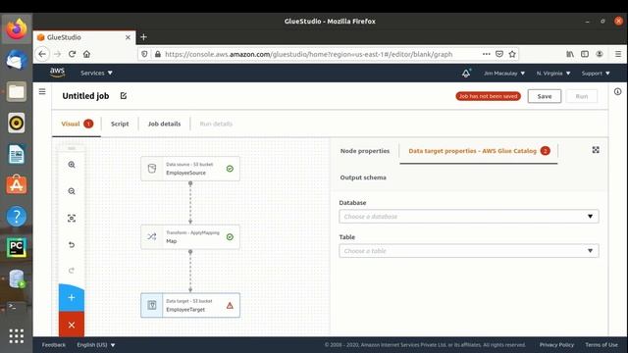Save page to Pocket

pyautogui.click(x=499, y=54)
